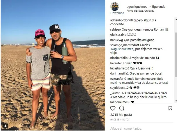Open agusriquelmee_ username in header
This screenshot has width=177, height=131.
138,7
